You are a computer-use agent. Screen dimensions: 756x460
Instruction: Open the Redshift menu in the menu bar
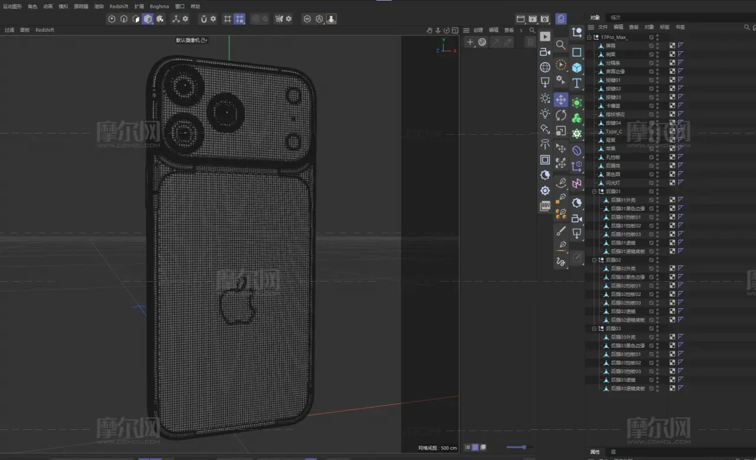click(119, 6)
